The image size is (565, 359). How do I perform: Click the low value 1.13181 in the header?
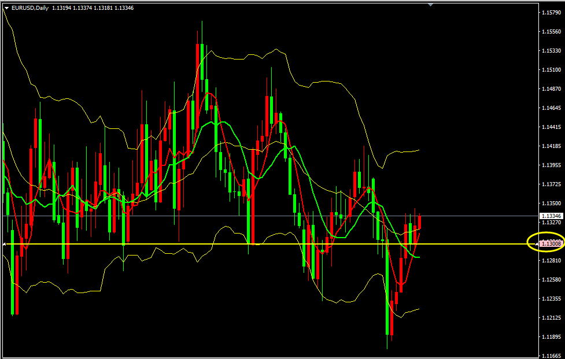click(x=103, y=8)
